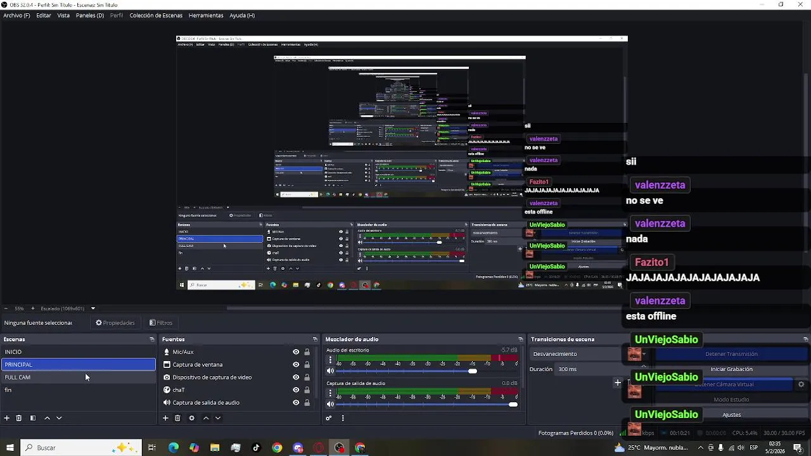Add a new scene with the Escenas plus icon

7,418
